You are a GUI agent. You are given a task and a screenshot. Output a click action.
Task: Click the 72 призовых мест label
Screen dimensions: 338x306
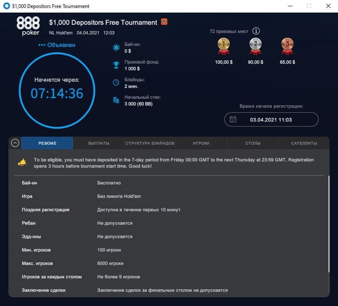[229, 31]
